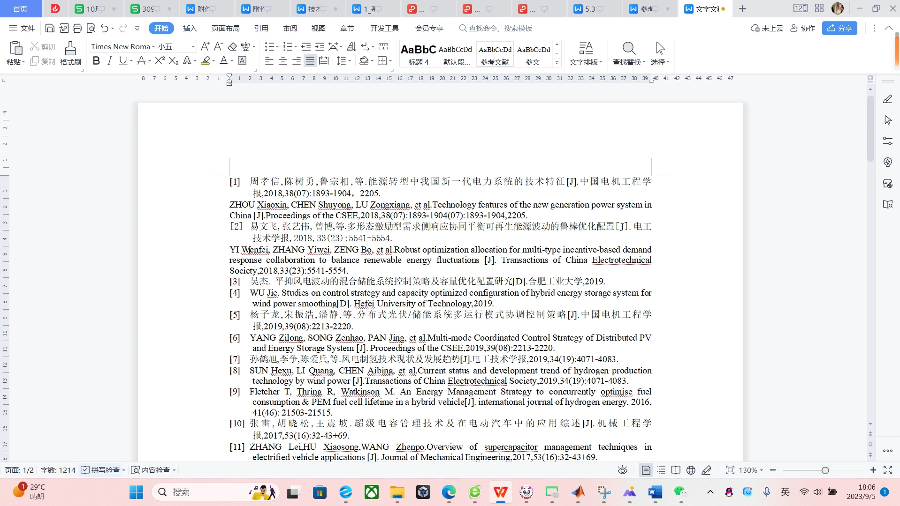The width and height of the screenshot is (900, 506).
Task: Switch to the 页面布局 ribbon tab
Action: click(x=225, y=28)
